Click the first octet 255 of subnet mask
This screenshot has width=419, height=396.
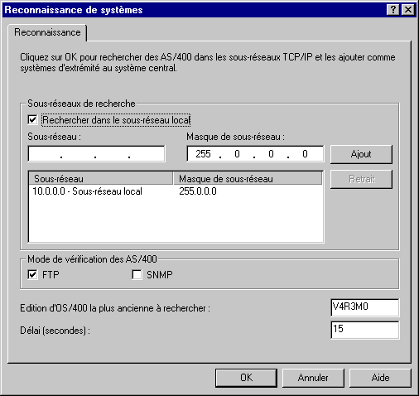click(x=203, y=154)
